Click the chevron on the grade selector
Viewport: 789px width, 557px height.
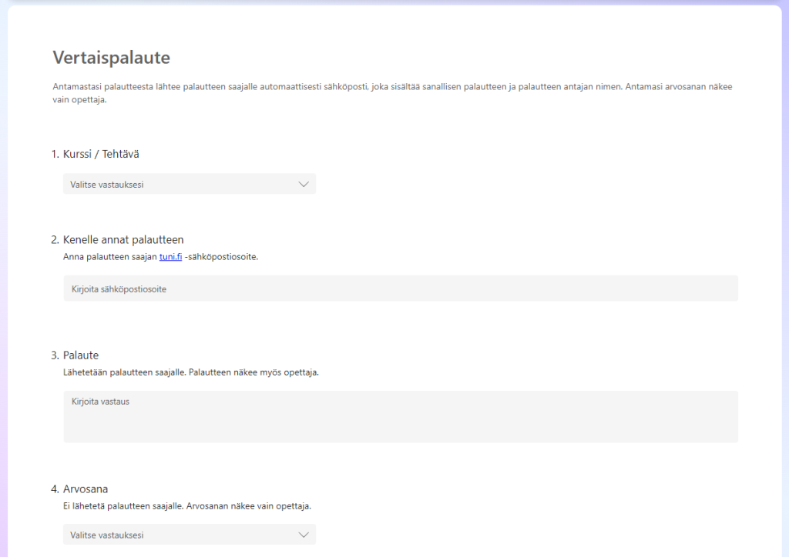pos(304,534)
